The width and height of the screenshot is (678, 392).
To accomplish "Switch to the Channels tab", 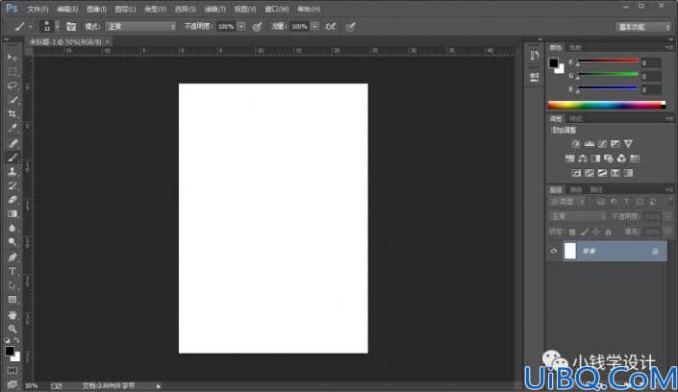I will [576, 189].
